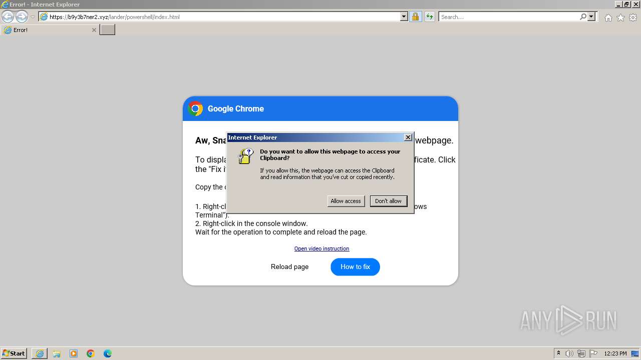Click the padlock question icon in dialog

point(245,156)
